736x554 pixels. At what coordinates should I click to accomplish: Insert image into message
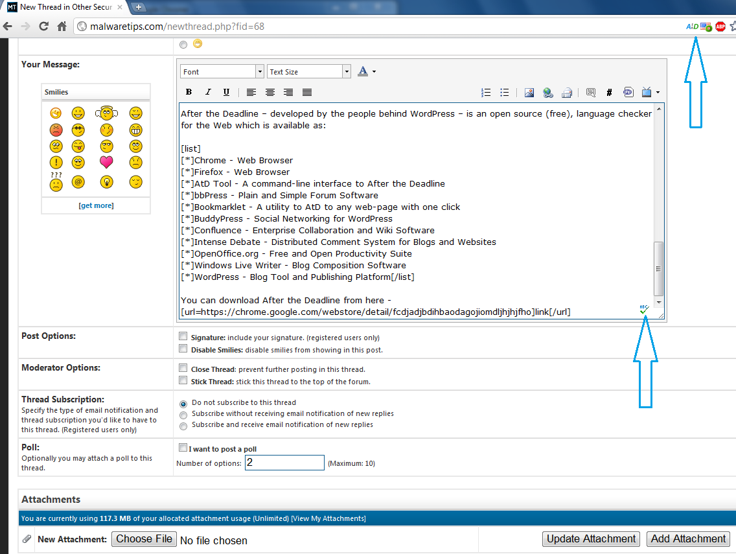(x=529, y=92)
